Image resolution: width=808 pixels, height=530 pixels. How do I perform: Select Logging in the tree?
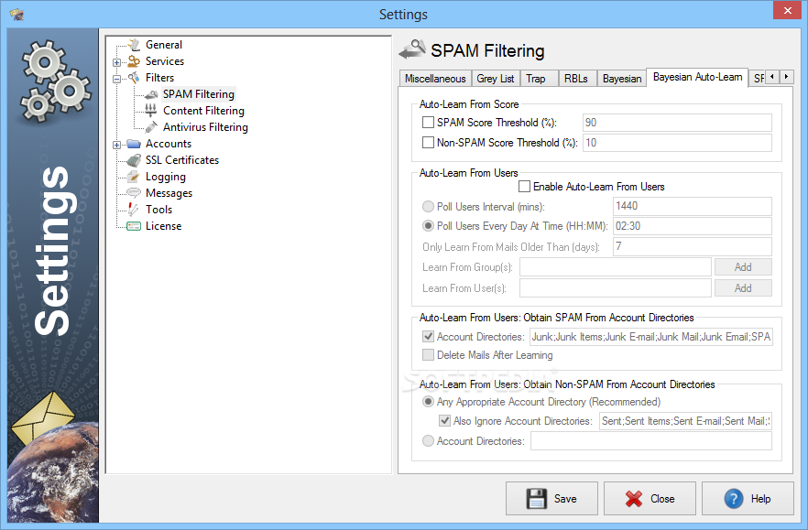(166, 177)
